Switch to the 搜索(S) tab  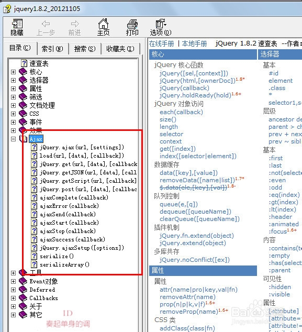point(85,49)
